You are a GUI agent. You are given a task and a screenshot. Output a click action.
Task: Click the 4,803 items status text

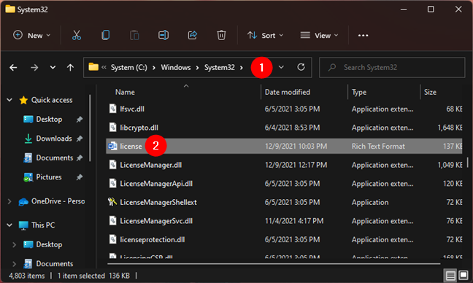tap(27, 276)
